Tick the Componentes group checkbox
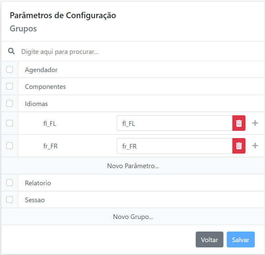The width and height of the screenshot is (265, 255). pos(10,87)
